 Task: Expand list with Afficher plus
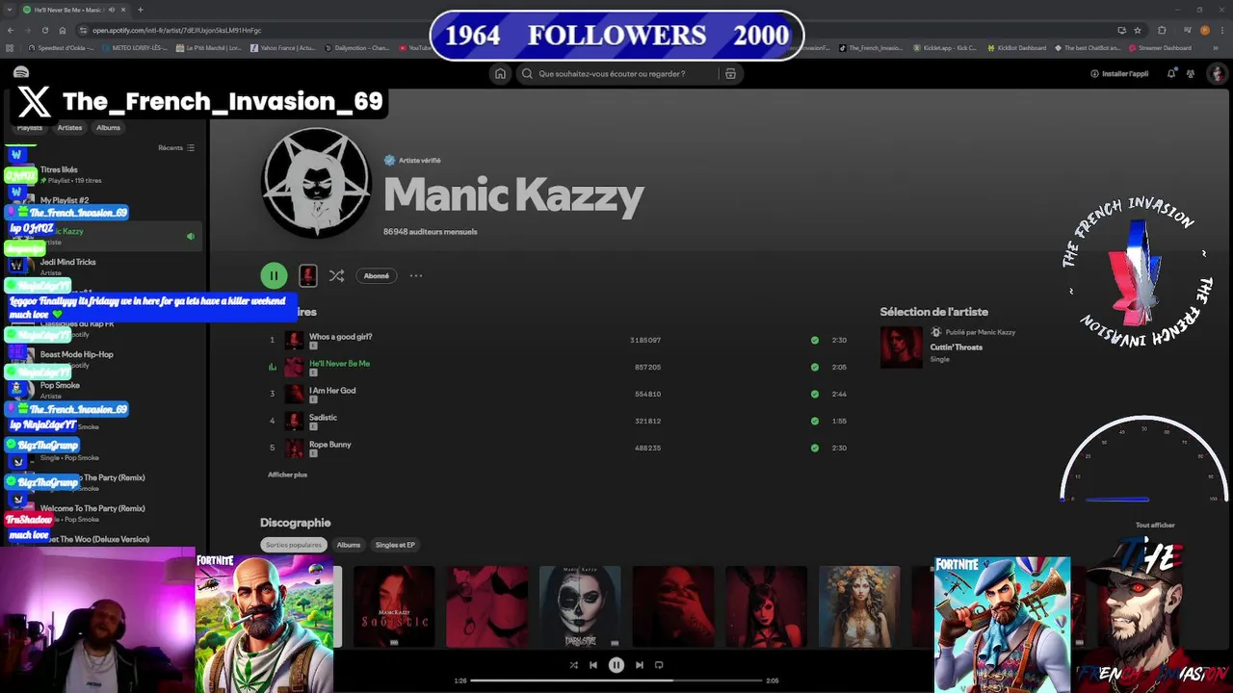[287, 475]
